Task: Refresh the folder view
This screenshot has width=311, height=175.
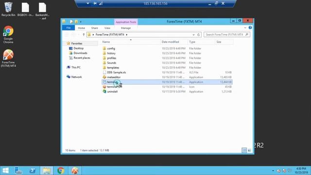Action: pos(199,35)
